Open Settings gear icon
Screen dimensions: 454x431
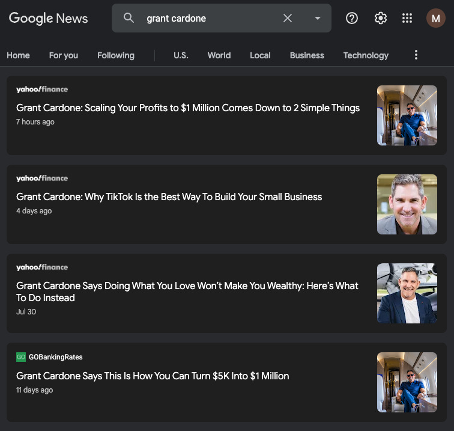coord(381,18)
